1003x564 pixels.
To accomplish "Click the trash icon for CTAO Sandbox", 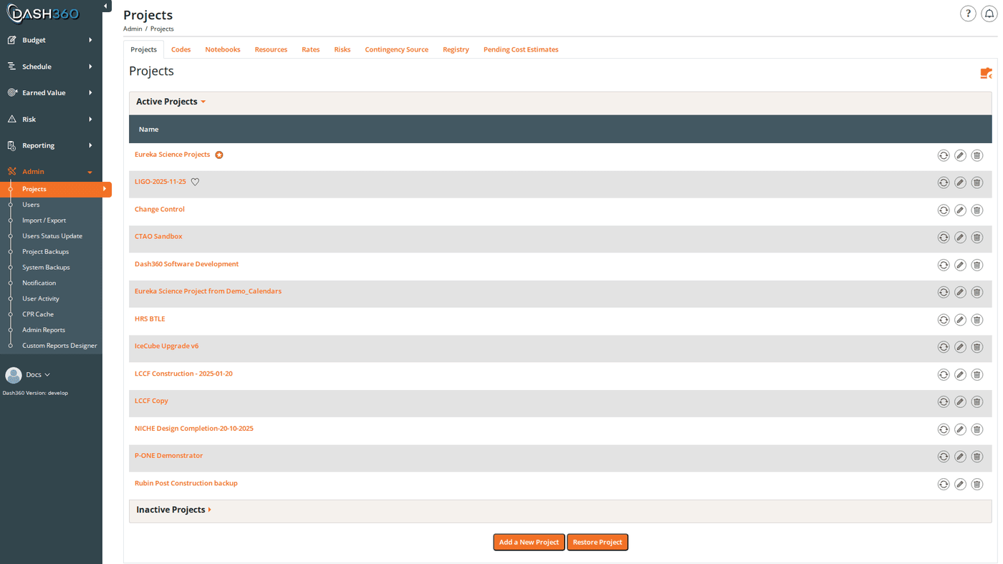I will 976,238.
